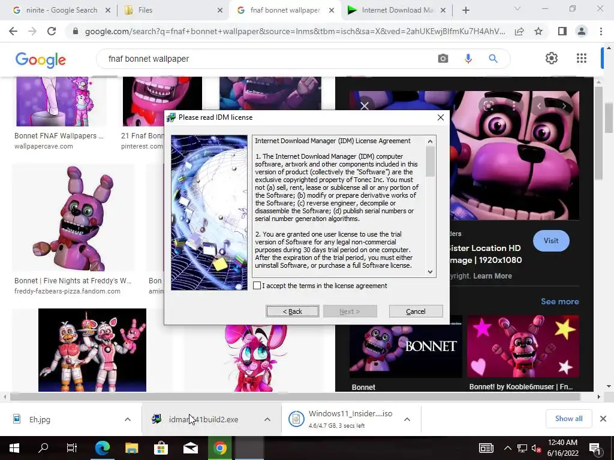Accept the IDM license agreement checkbox
Viewport: 614px width, 460px height.
click(257, 286)
